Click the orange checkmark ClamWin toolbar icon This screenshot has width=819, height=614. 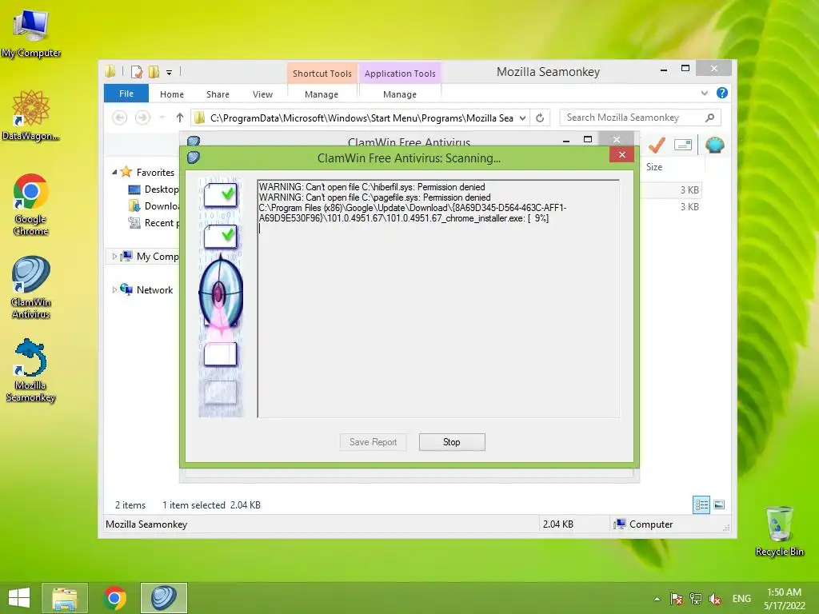click(657, 145)
